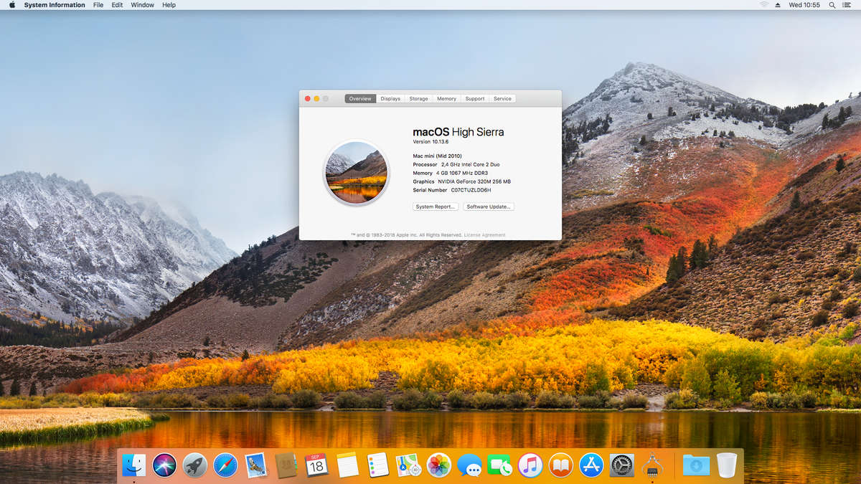Open Spotlight search in the menu bar

(831, 5)
